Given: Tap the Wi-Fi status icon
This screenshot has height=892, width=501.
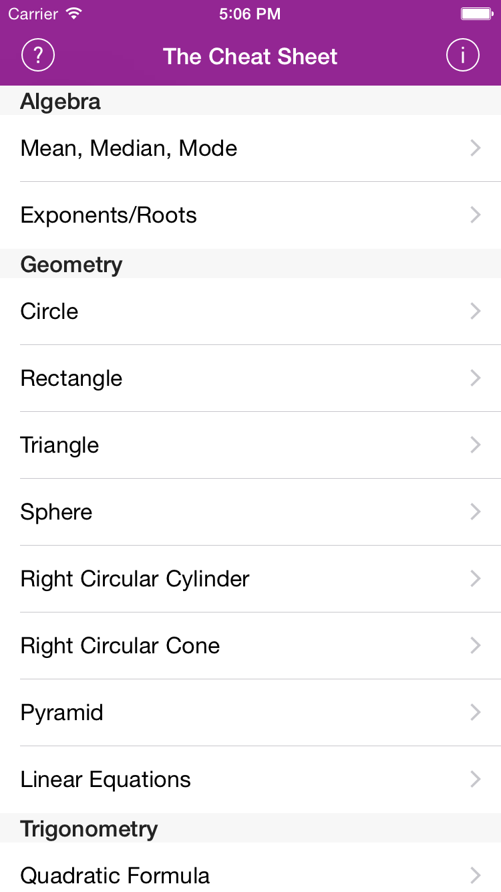Looking at the screenshot, I should click(x=74, y=13).
